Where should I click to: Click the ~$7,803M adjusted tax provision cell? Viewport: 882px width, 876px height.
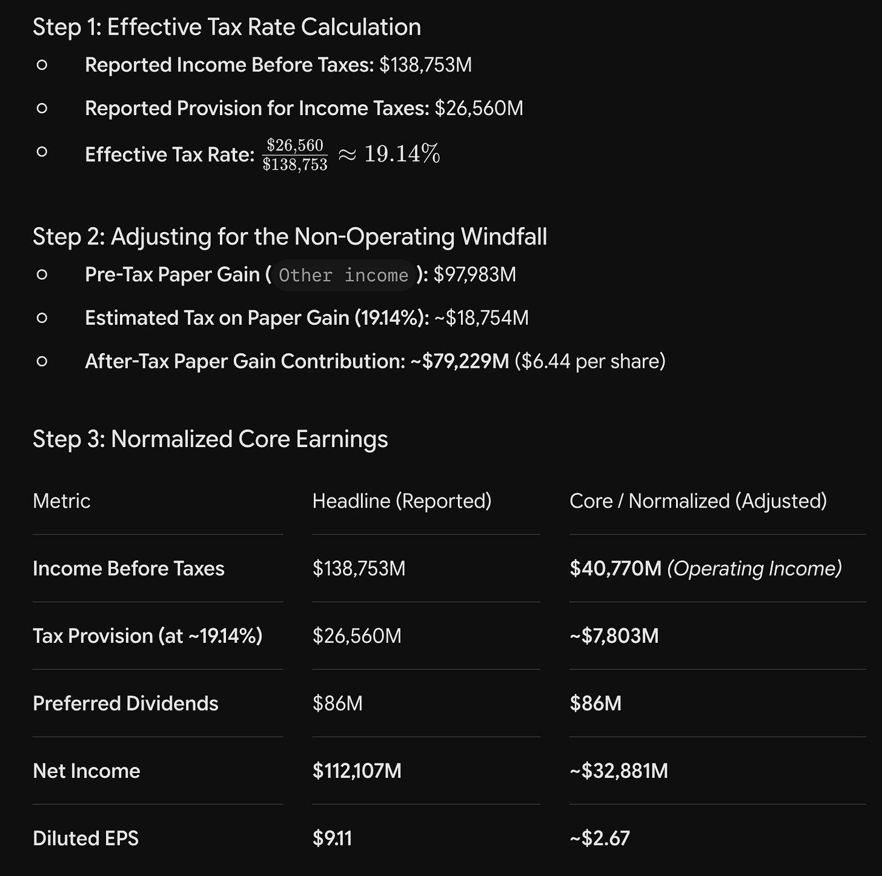click(614, 636)
